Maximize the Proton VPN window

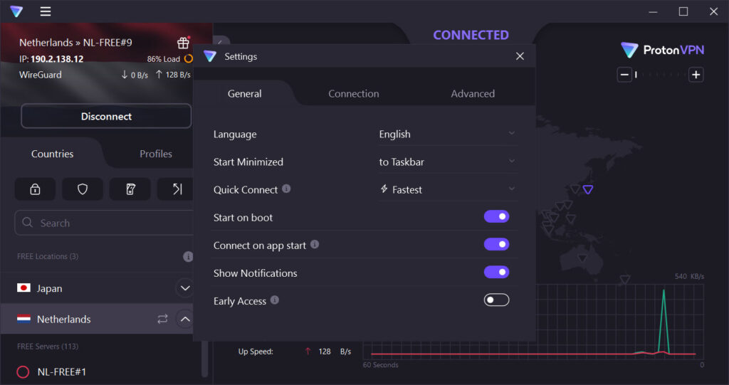683,11
